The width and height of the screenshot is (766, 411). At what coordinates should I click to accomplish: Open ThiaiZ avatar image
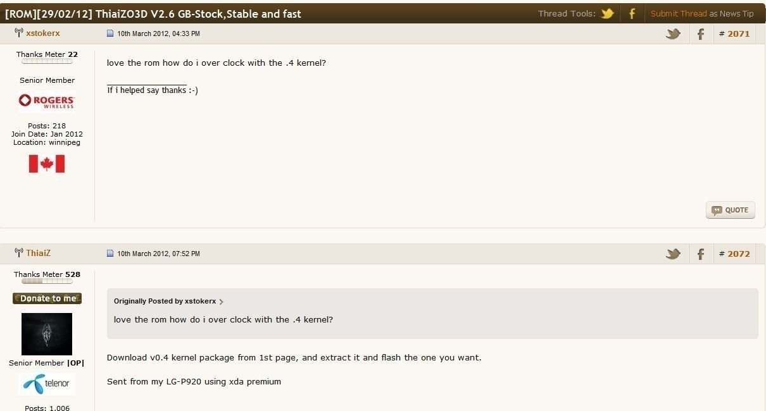pyautogui.click(x=47, y=334)
